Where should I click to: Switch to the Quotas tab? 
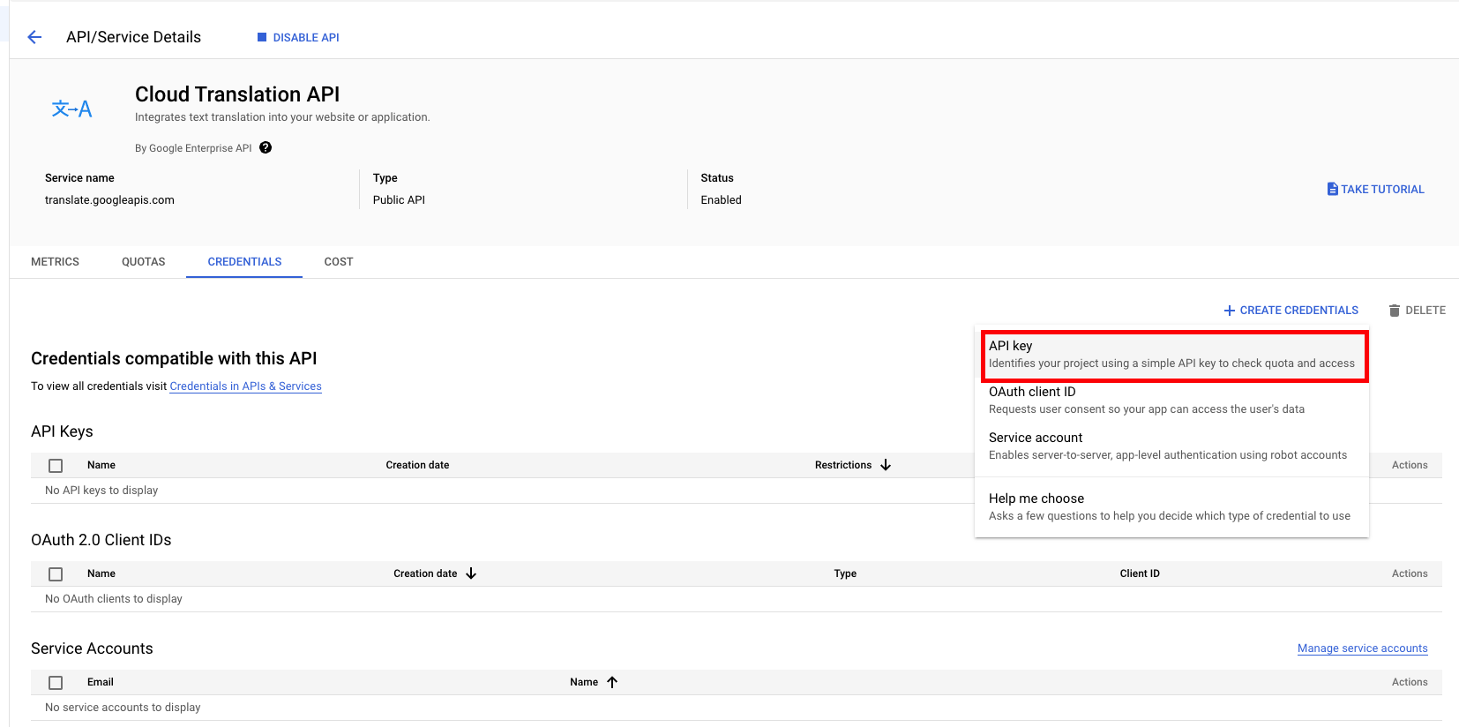tap(144, 262)
